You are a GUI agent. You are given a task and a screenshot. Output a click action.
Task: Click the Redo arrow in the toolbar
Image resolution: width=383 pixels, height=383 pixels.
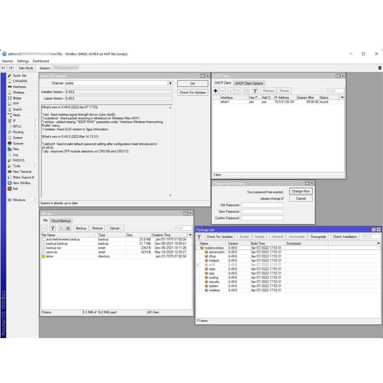11,68
